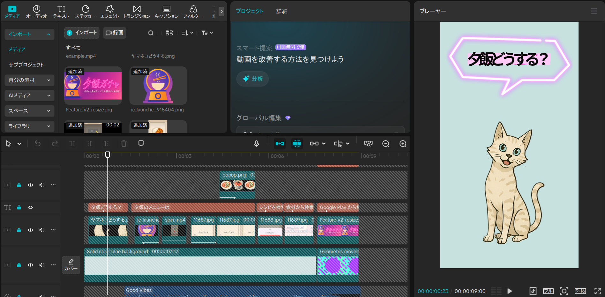Click the split clip tool icon
The width and height of the screenshot is (605, 297).
(72, 144)
